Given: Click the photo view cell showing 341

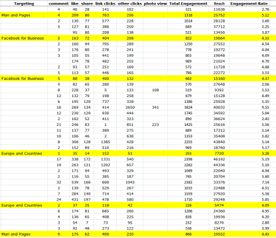Looking at the screenshot, I should 155,108.
